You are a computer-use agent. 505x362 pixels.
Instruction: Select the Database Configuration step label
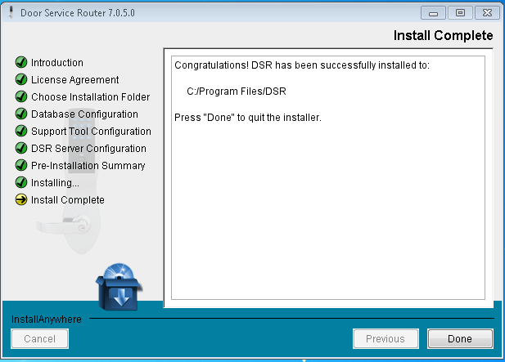click(x=84, y=114)
